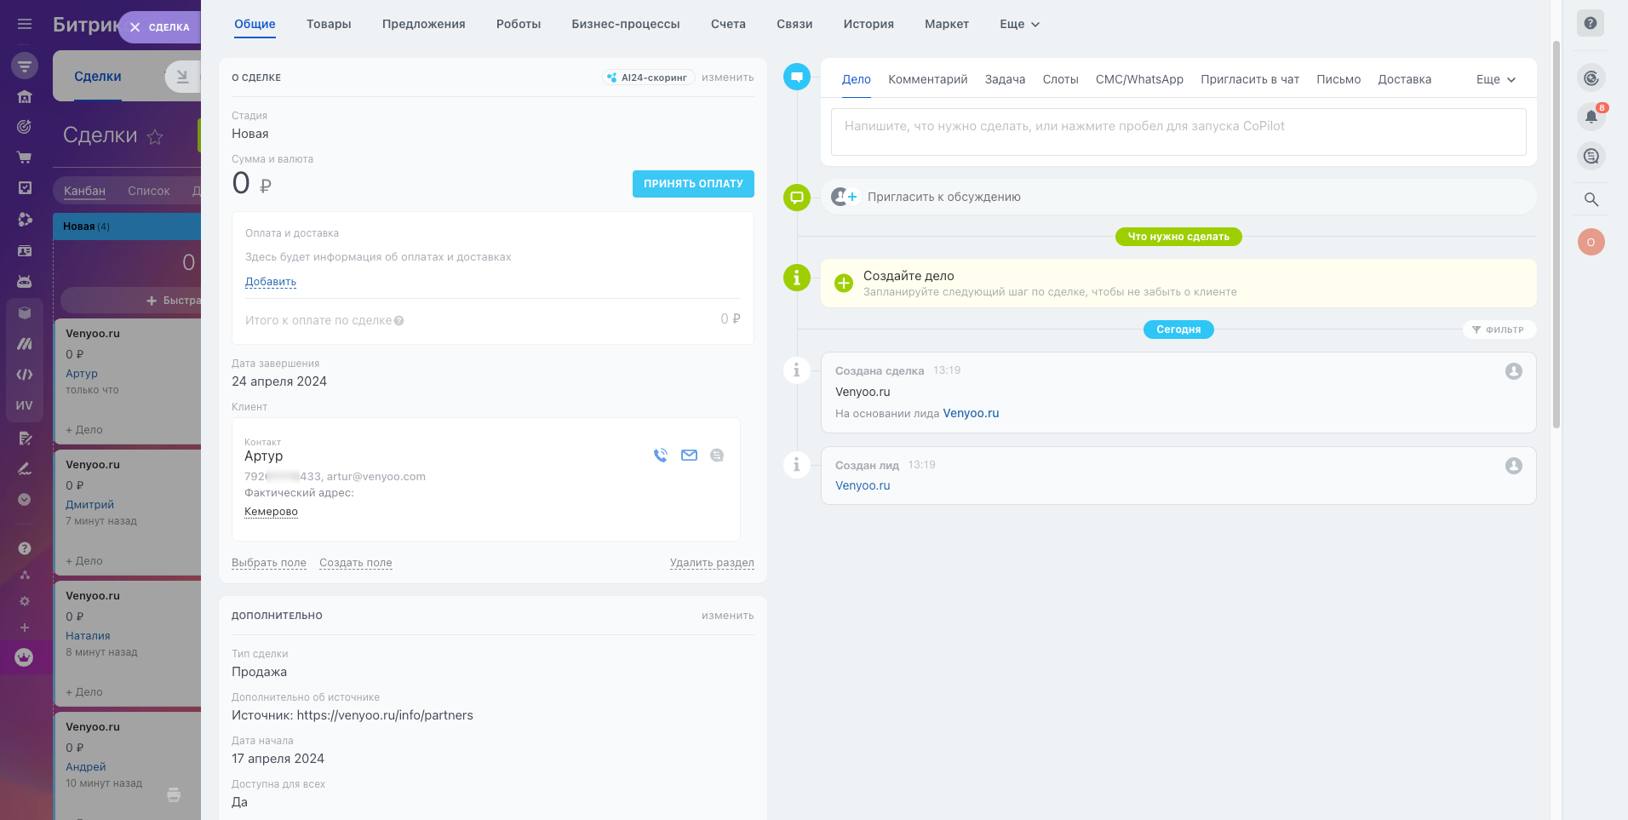Select the Задача timeline tab
This screenshot has width=1628, height=820.
pos(1005,79)
